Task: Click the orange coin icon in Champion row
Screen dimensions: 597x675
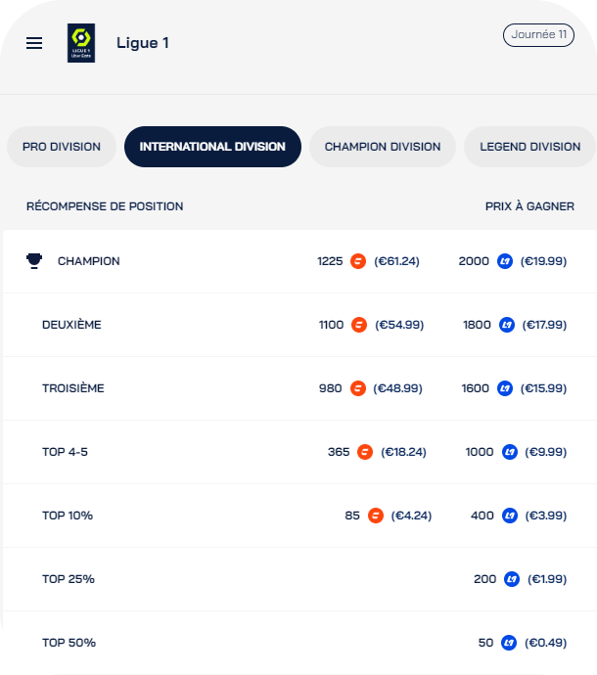Action: pyautogui.click(x=359, y=261)
